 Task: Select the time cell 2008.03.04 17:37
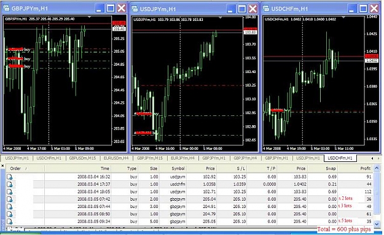pyautogui.click(x=93, y=184)
